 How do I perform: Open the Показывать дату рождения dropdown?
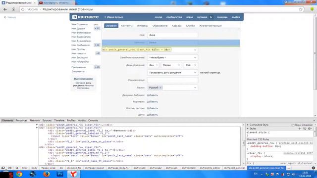tap(172, 73)
